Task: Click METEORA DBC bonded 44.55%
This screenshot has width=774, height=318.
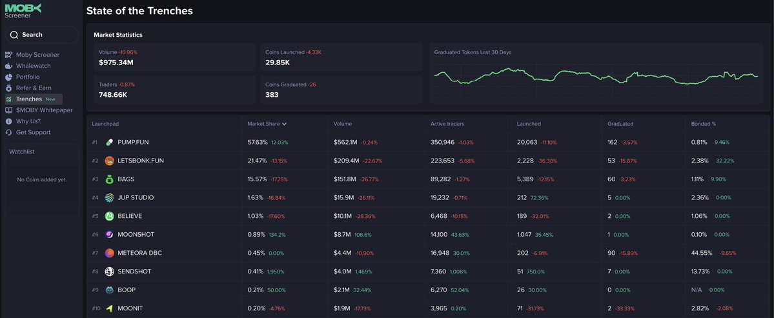Action: 702,253
